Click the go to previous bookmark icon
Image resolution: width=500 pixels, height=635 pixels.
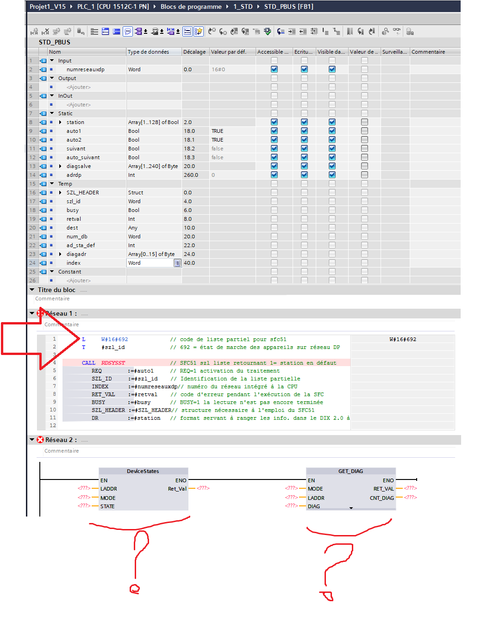372,31
